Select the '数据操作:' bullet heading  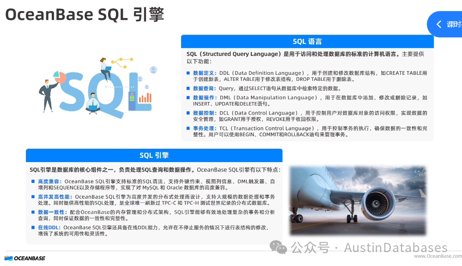[205, 97]
